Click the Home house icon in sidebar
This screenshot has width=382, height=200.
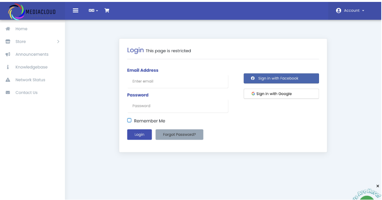tap(8, 29)
